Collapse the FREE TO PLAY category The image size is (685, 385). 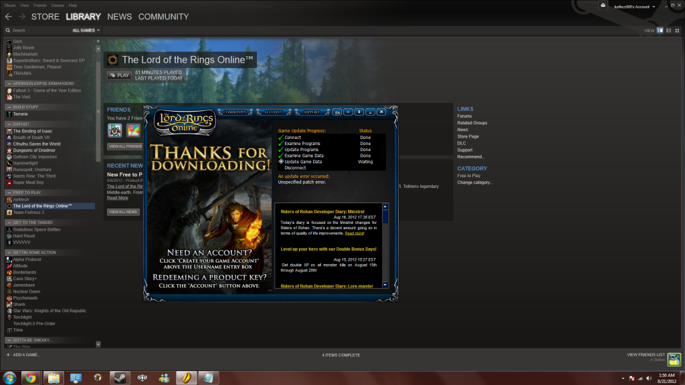9,192
